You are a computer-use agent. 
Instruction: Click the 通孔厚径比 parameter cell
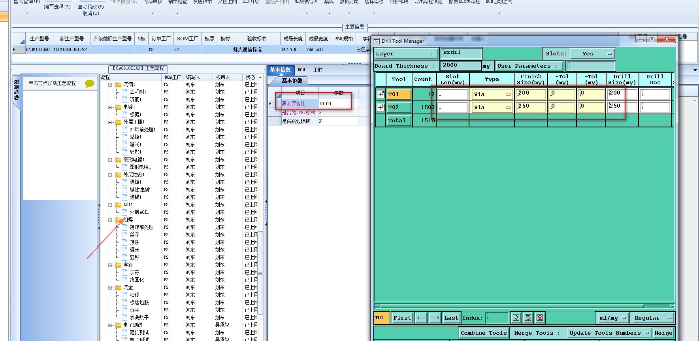(x=299, y=104)
